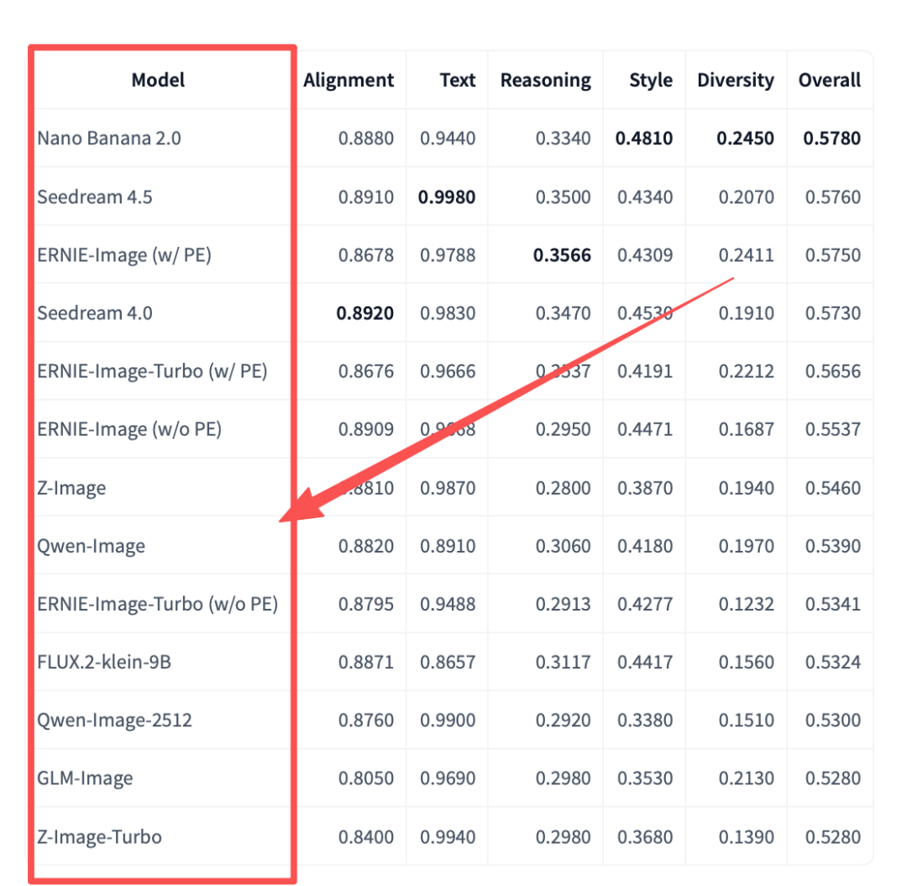The image size is (907, 886).
Task: Click Nano Banana 2.0 style score 0.4810
Action: [644, 139]
